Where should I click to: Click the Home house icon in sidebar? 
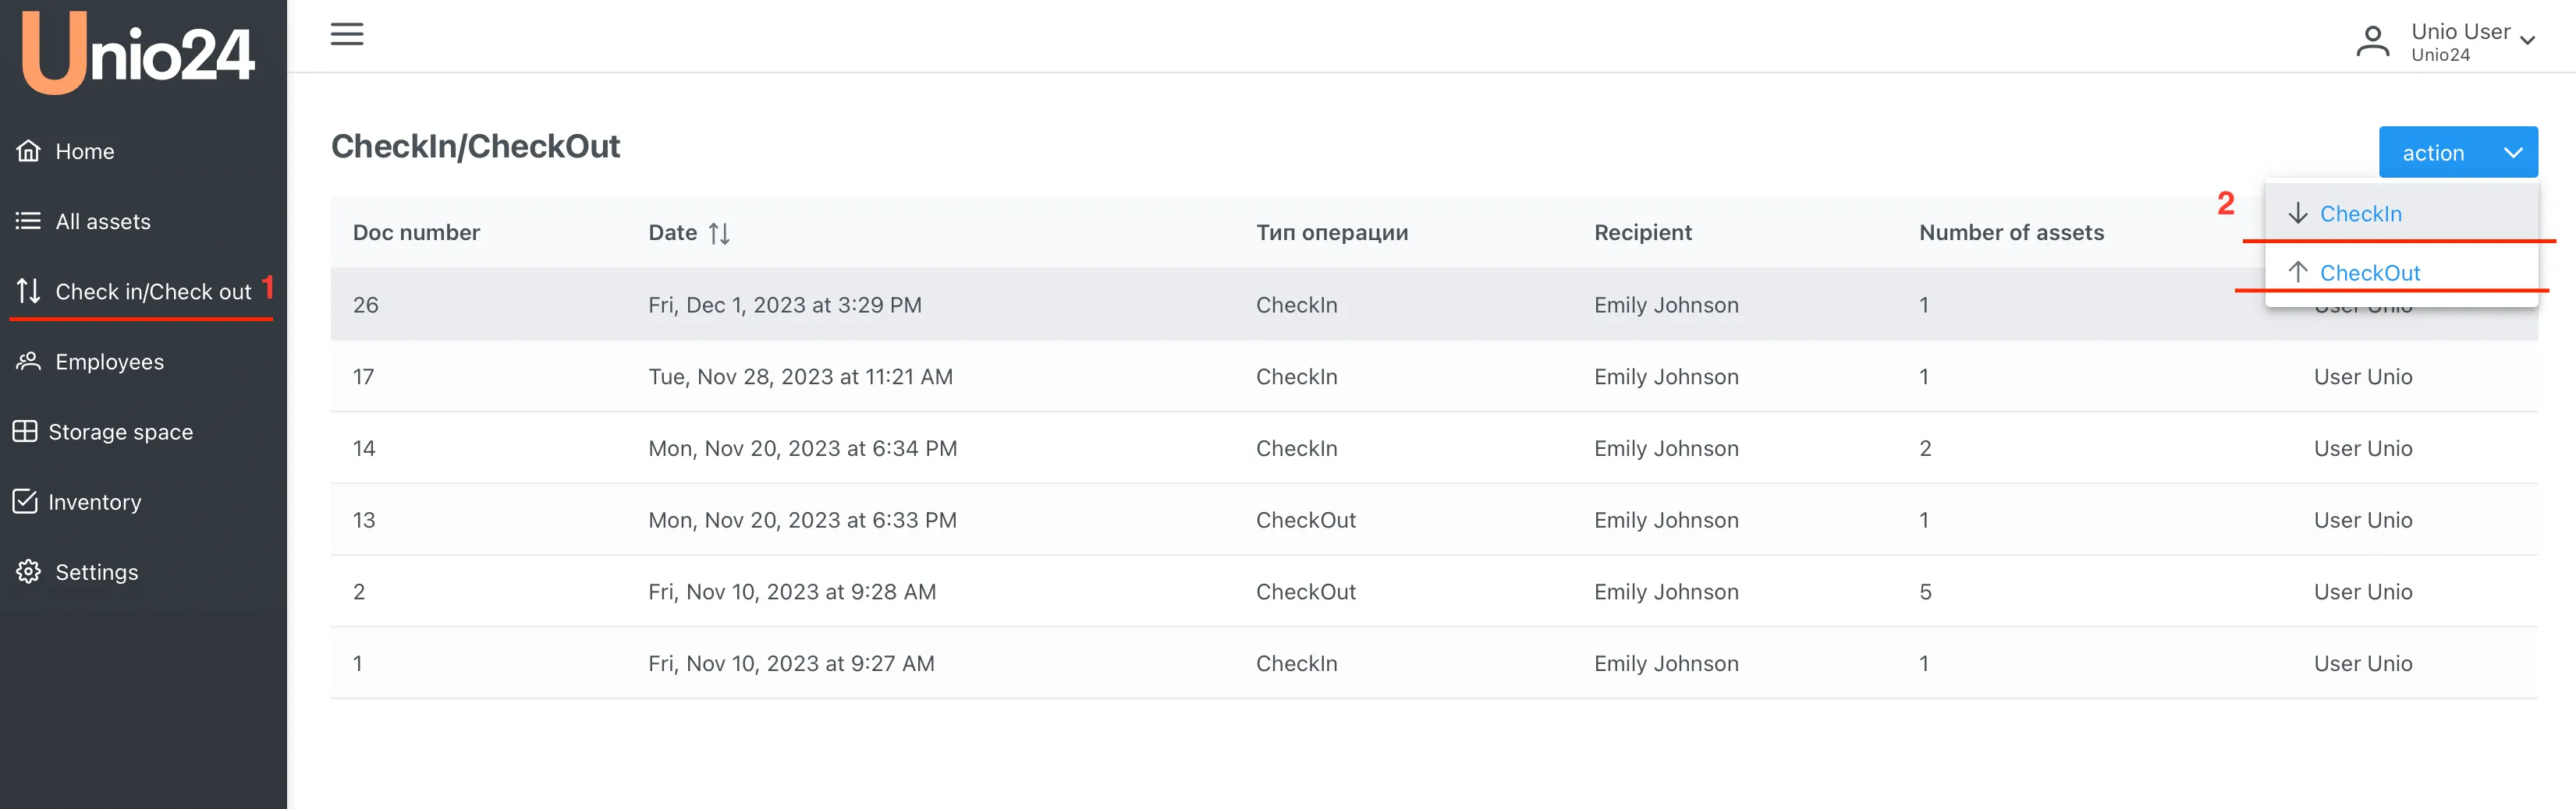tap(29, 151)
